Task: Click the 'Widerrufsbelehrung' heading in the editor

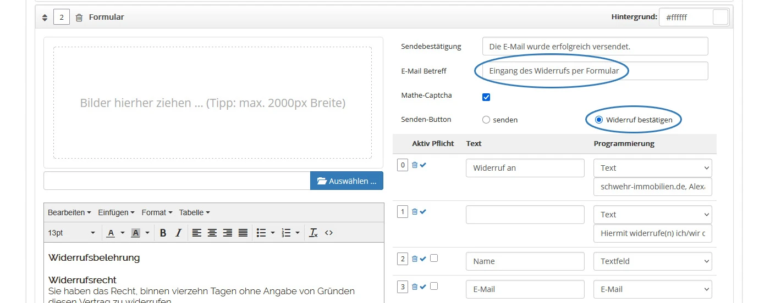Action: click(94, 257)
